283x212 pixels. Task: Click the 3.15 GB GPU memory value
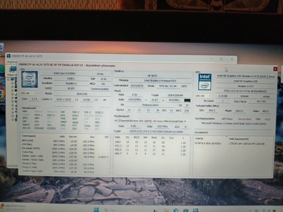(x=222, y=96)
